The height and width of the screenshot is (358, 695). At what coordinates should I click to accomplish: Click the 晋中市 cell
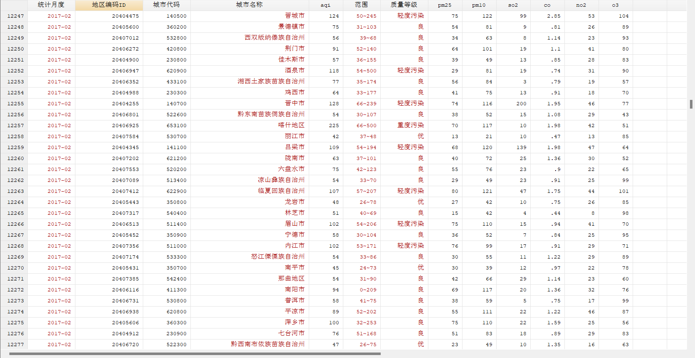[x=250, y=104]
